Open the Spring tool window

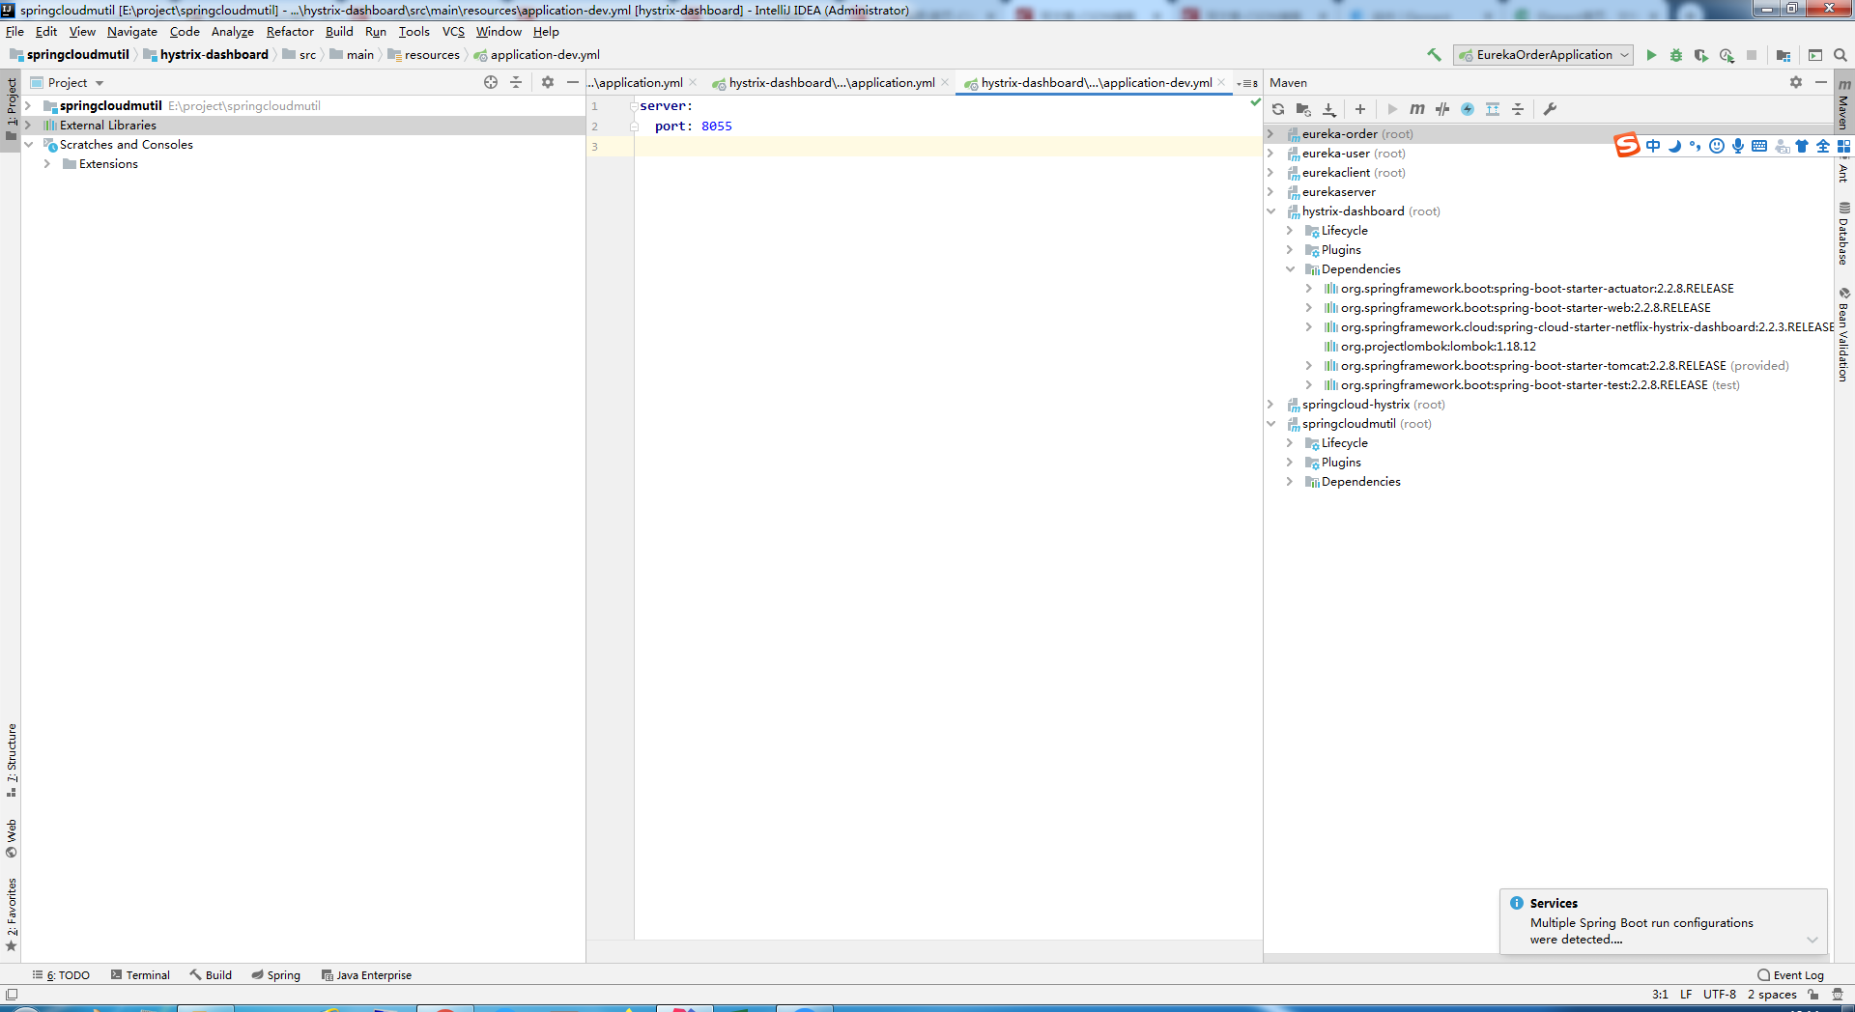[x=276, y=975]
